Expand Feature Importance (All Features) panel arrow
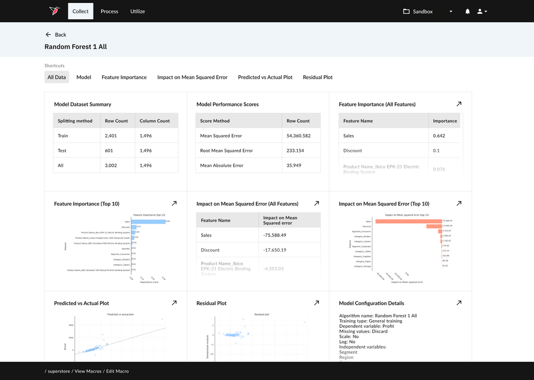 tap(459, 104)
